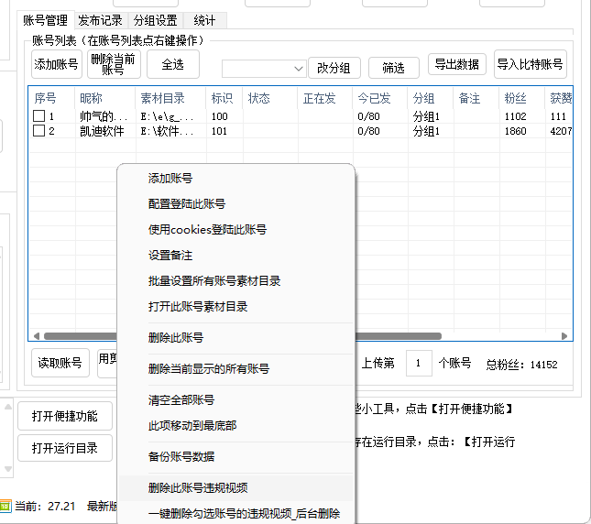Click the 导入比特账号 button

click(530, 64)
